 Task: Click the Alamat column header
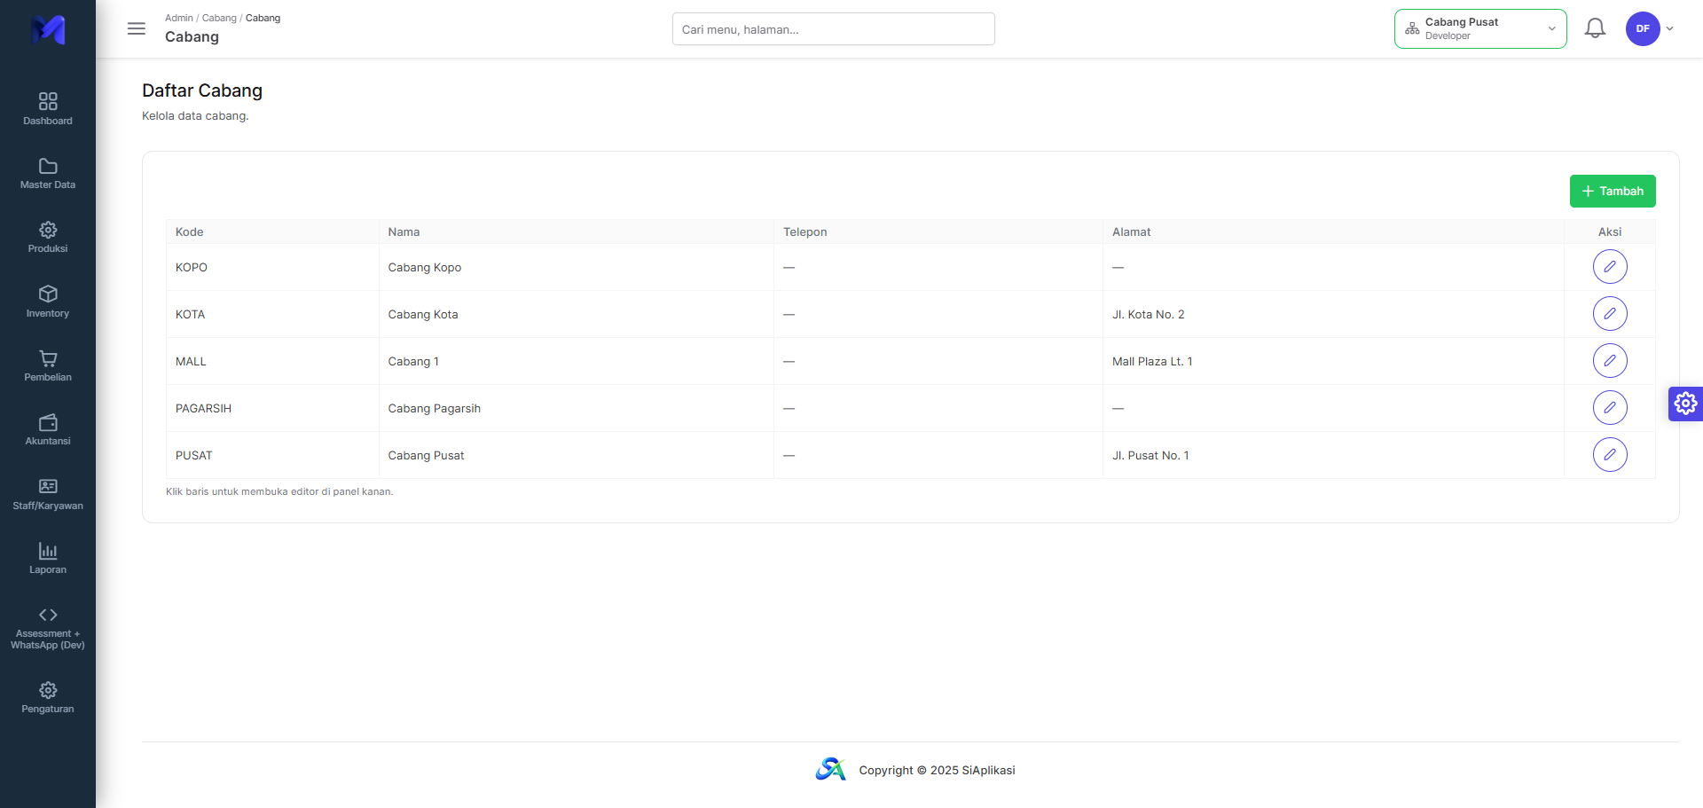point(1333,231)
